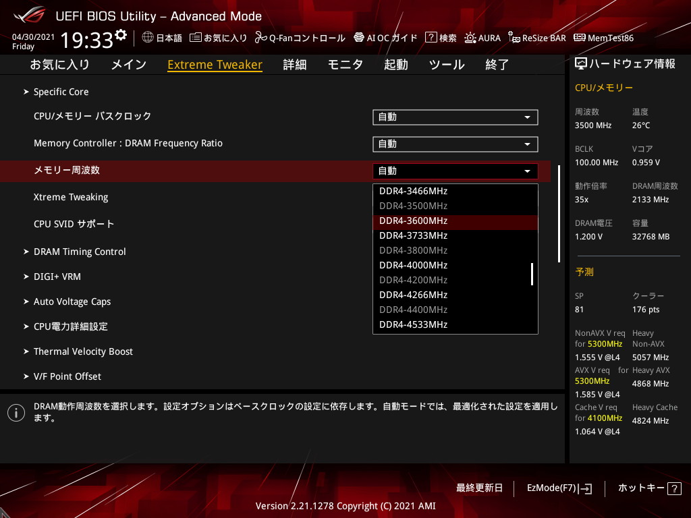Screen dimensions: 691x518
Task: Pick DDR4-3733MHz memory frequency
Action: pos(455,235)
